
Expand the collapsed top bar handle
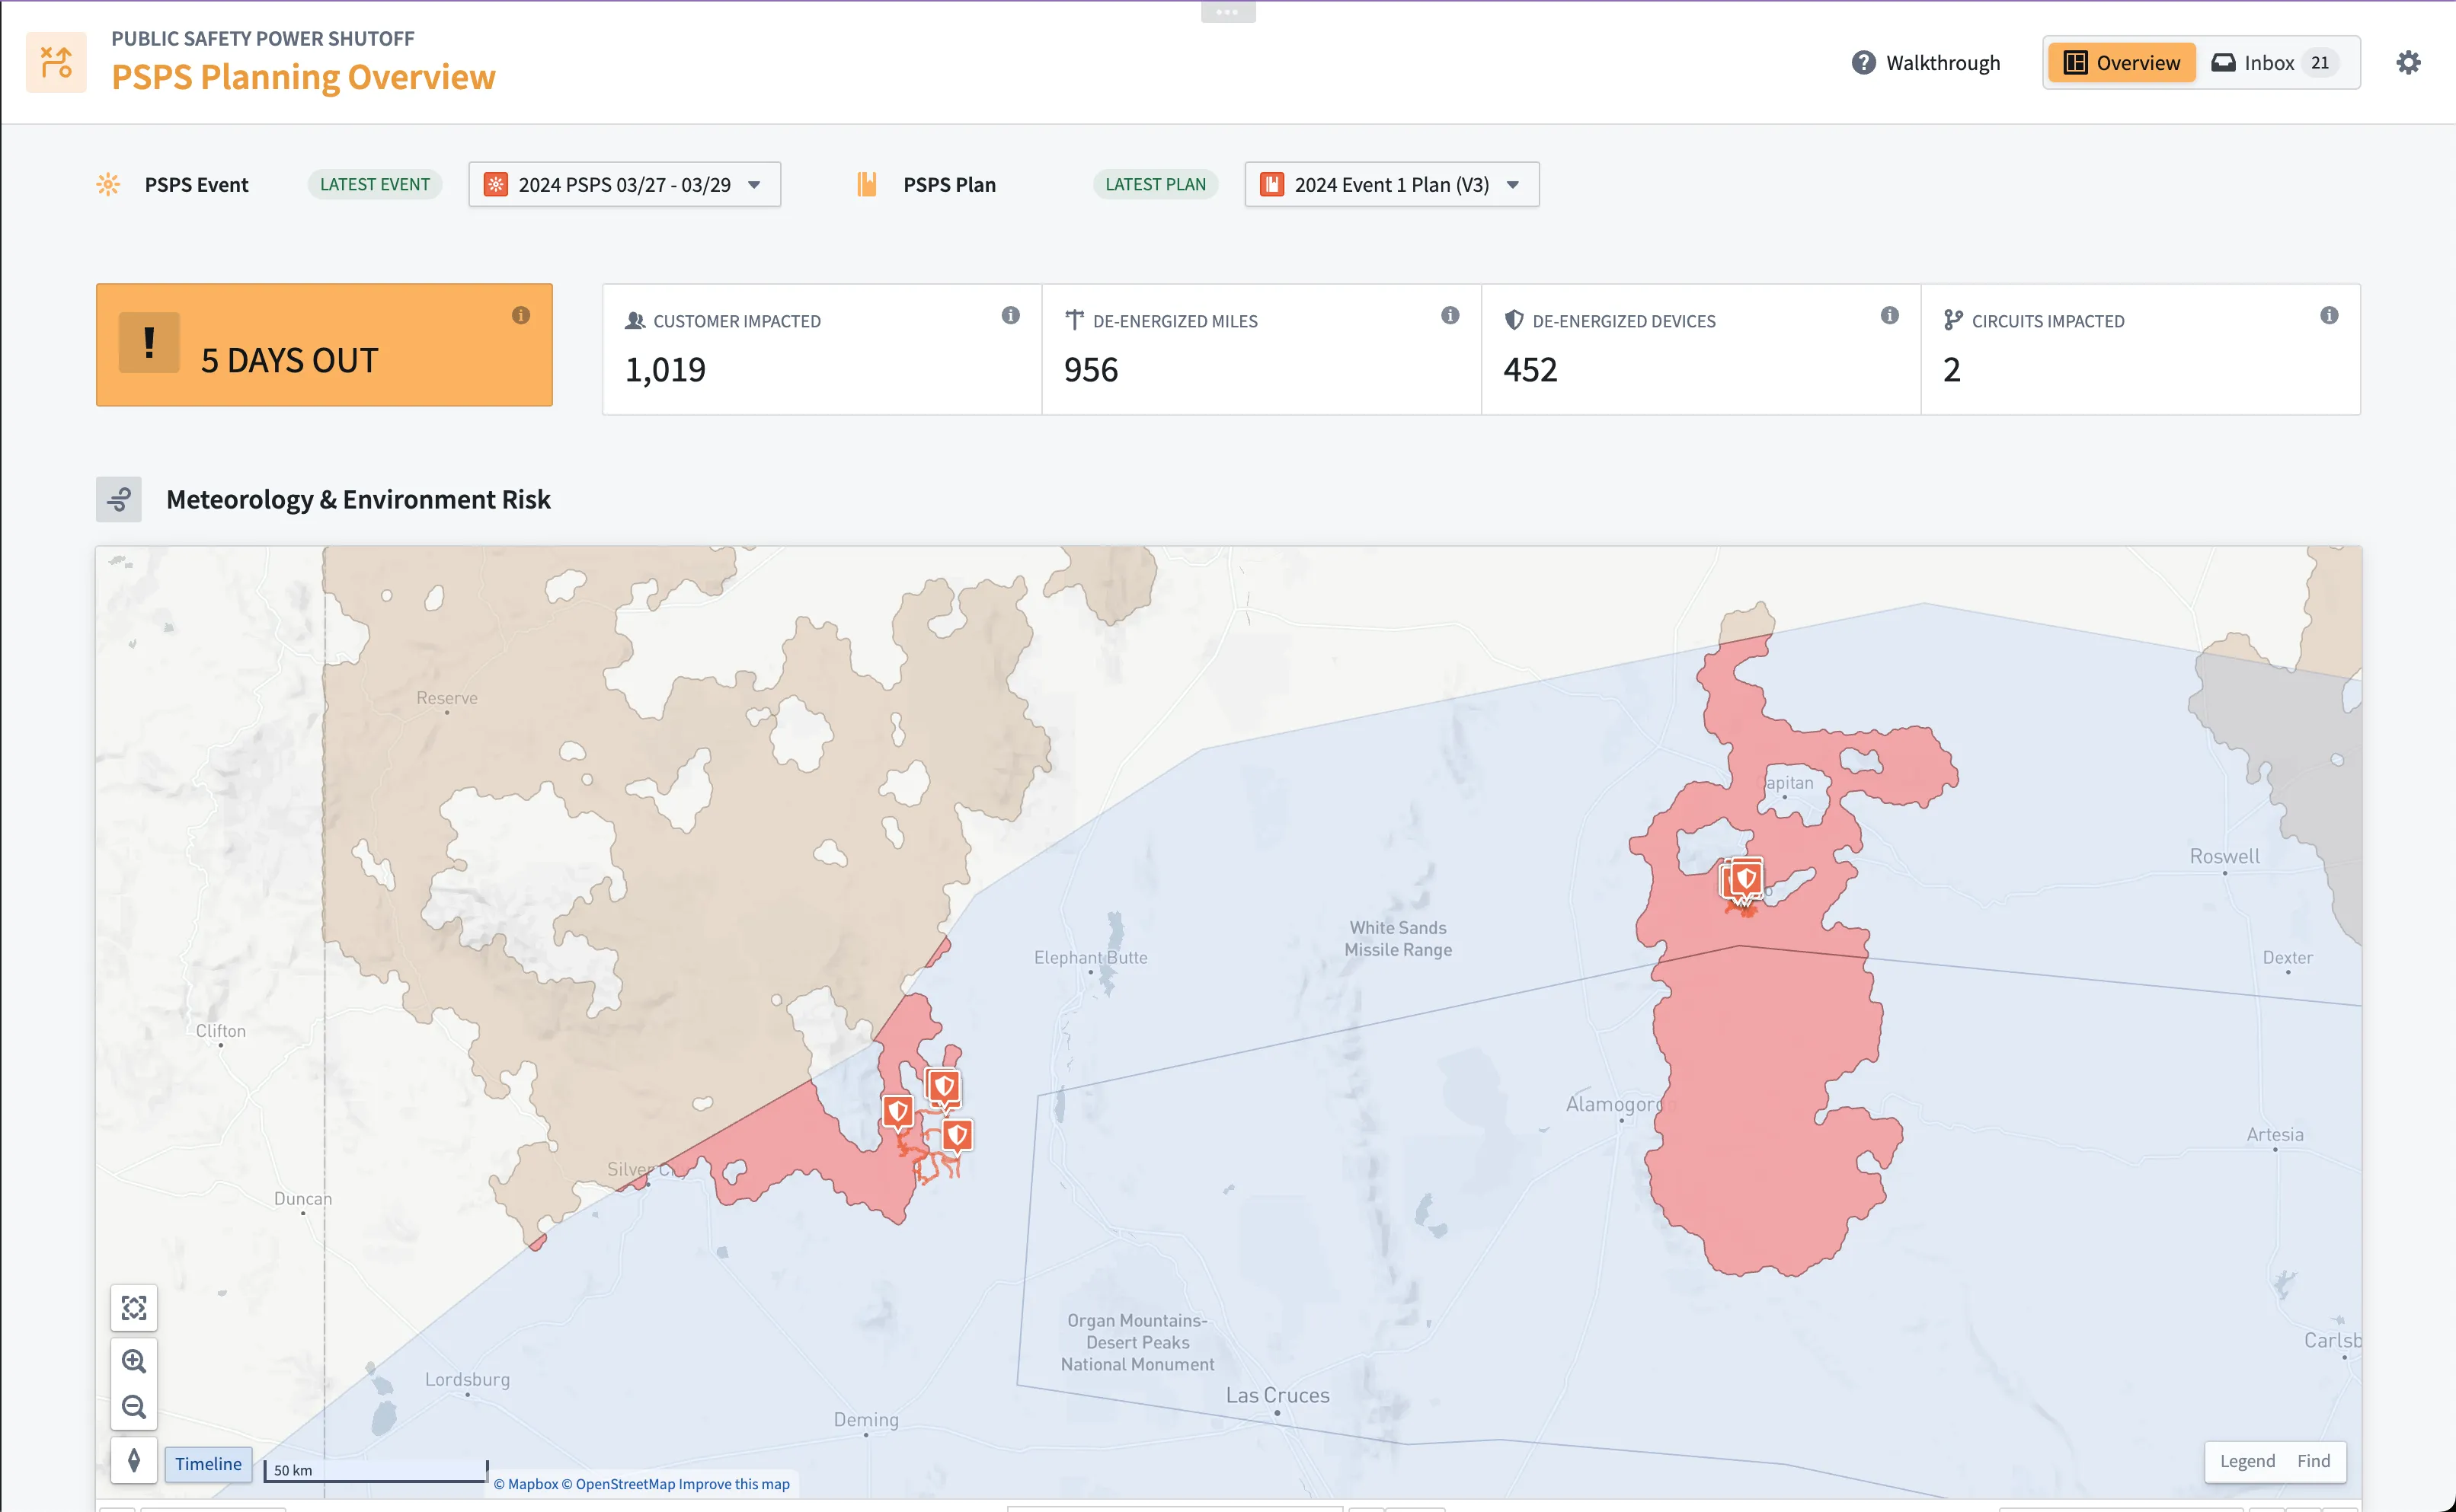[x=1227, y=12]
